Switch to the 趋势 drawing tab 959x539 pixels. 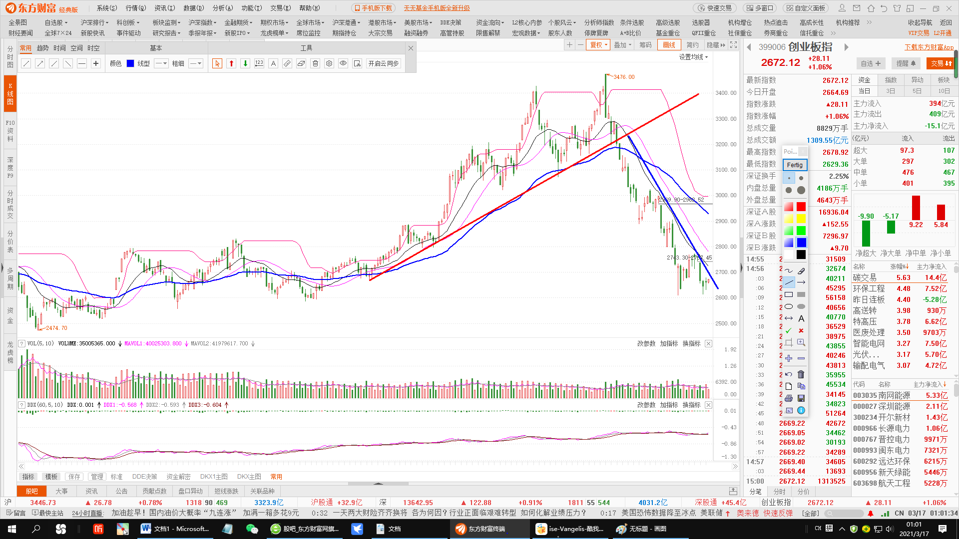(x=42, y=48)
